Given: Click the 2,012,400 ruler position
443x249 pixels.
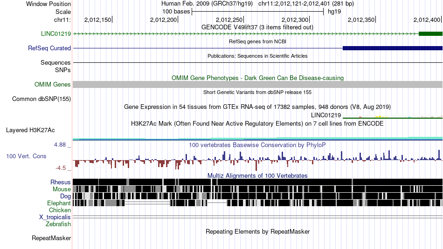Looking at the screenshot, I should [x=427, y=20].
